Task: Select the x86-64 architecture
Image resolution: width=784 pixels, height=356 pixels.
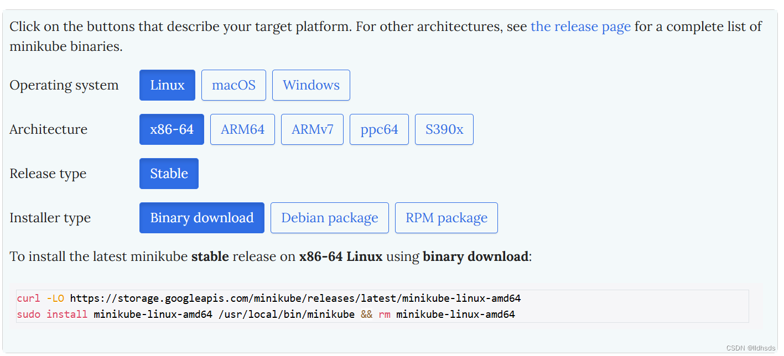Action: pyautogui.click(x=172, y=129)
